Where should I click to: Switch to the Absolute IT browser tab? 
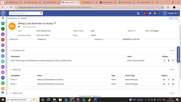click(89, 2)
